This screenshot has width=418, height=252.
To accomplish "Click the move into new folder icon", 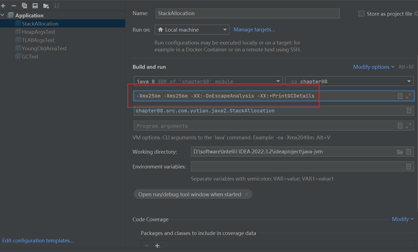I will pyautogui.click(x=46, y=5).
